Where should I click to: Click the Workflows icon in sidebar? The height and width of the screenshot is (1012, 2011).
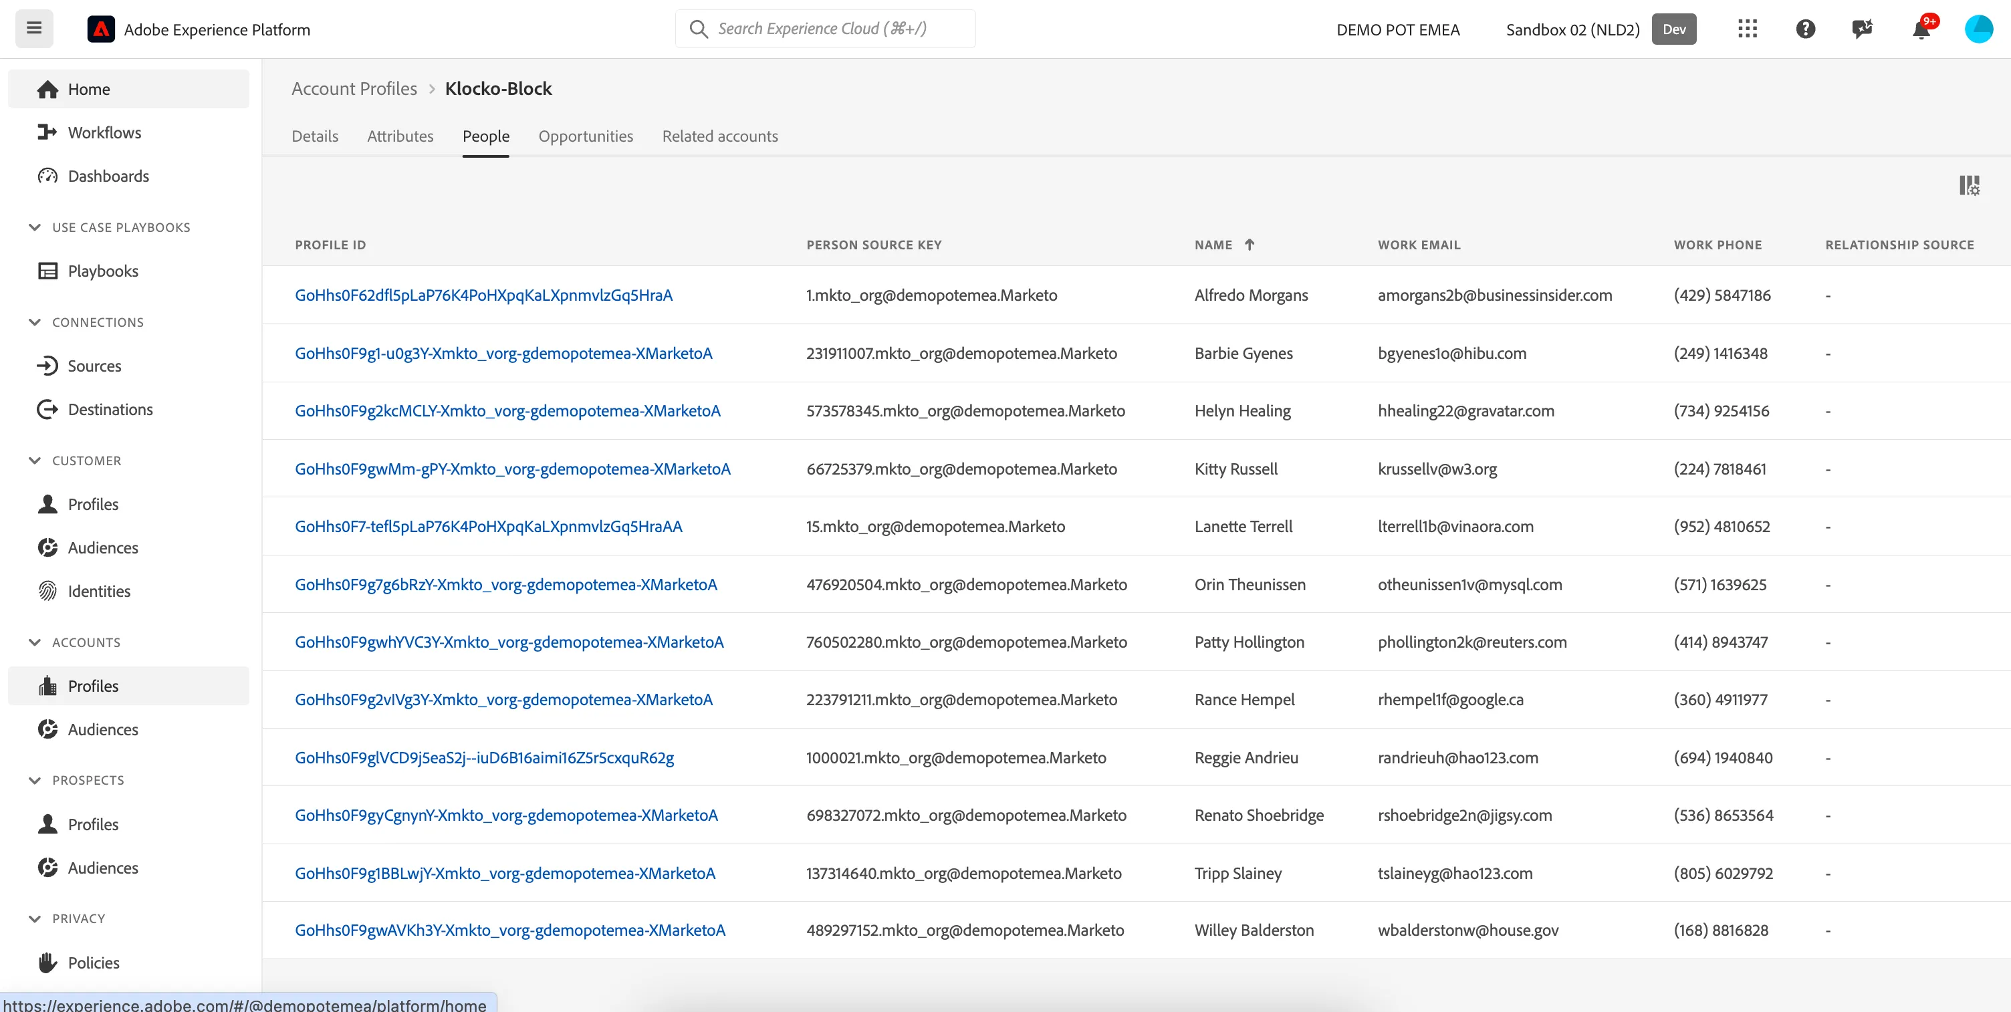click(47, 132)
